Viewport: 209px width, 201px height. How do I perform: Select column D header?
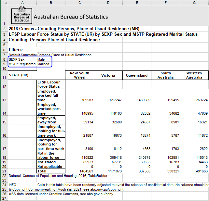click(108, 3)
